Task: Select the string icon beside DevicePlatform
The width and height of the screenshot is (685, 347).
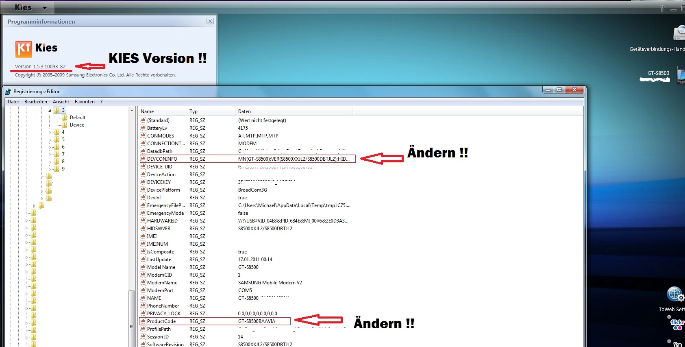Action: (143, 190)
